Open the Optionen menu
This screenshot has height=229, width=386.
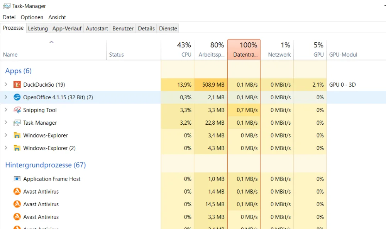click(x=32, y=17)
